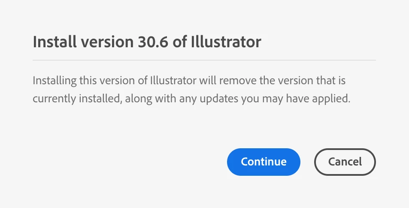Click the word Illustrator in the heading
This screenshot has width=409, height=208.
226,42
